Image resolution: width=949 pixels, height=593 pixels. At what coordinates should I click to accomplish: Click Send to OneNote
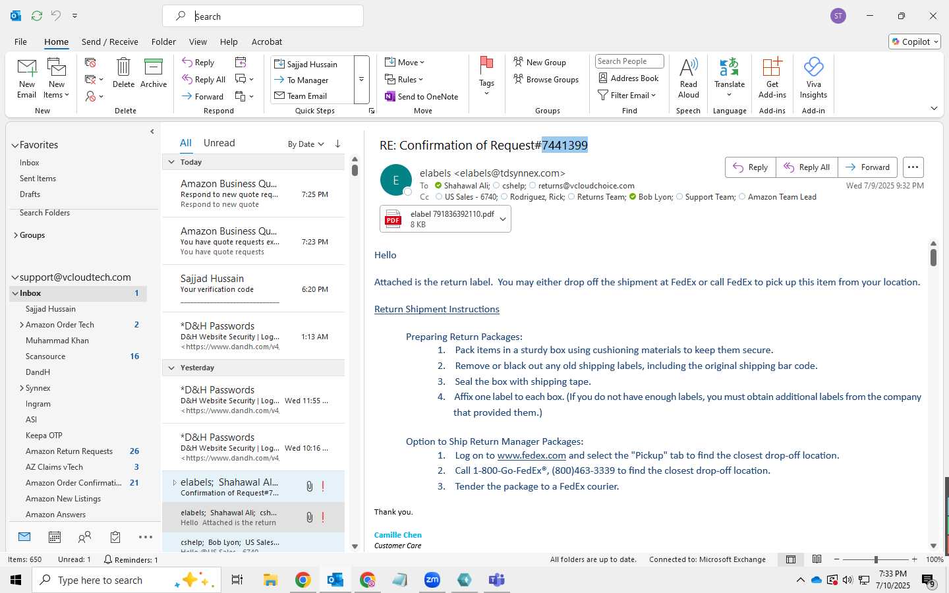(422, 97)
